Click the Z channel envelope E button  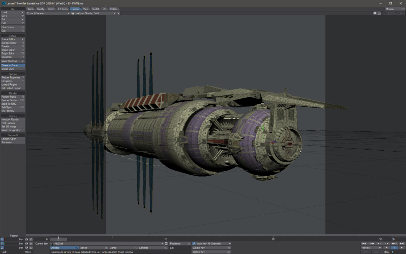[x=31, y=248]
